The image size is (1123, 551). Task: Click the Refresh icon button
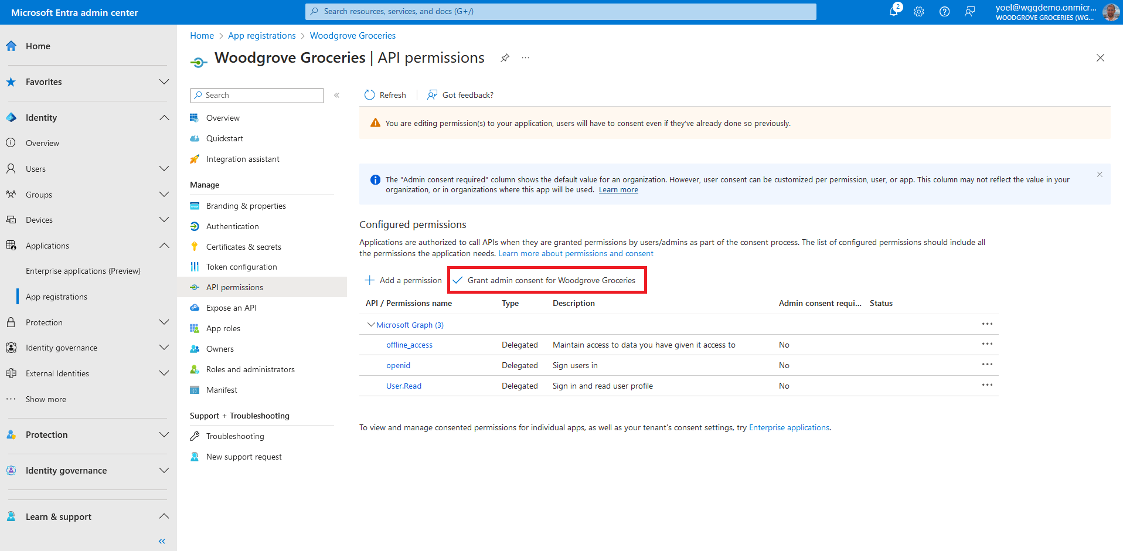[x=370, y=95]
